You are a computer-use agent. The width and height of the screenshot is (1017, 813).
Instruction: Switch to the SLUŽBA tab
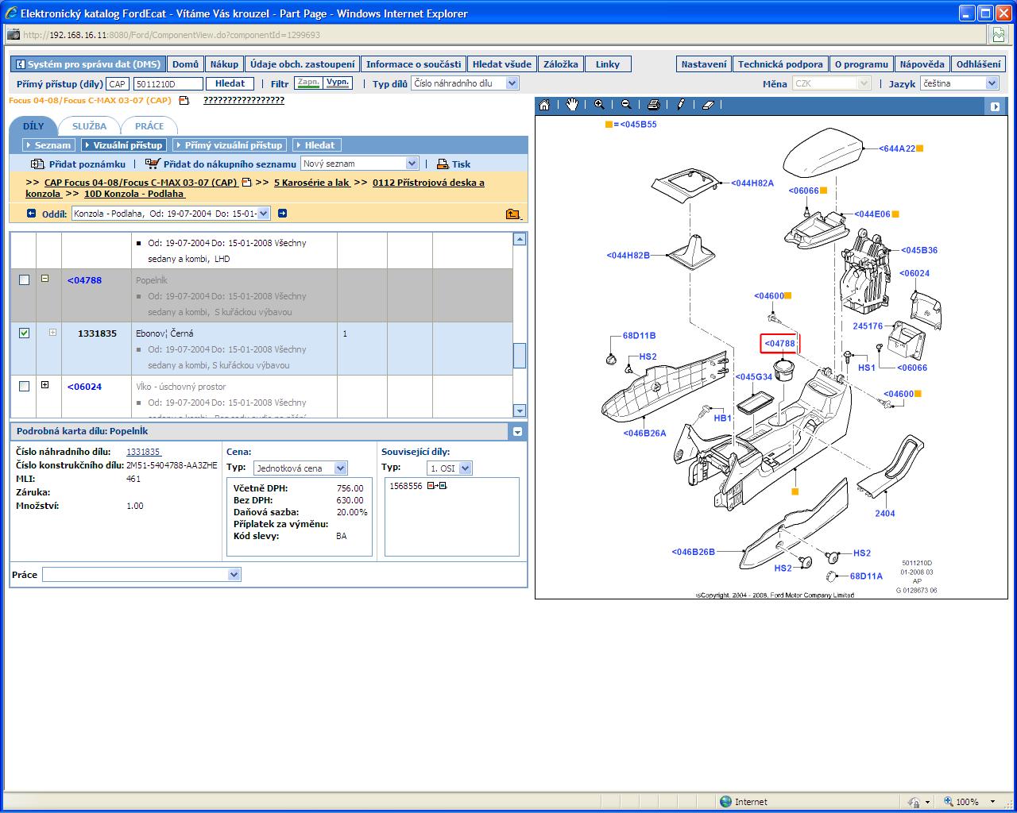coord(89,126)
